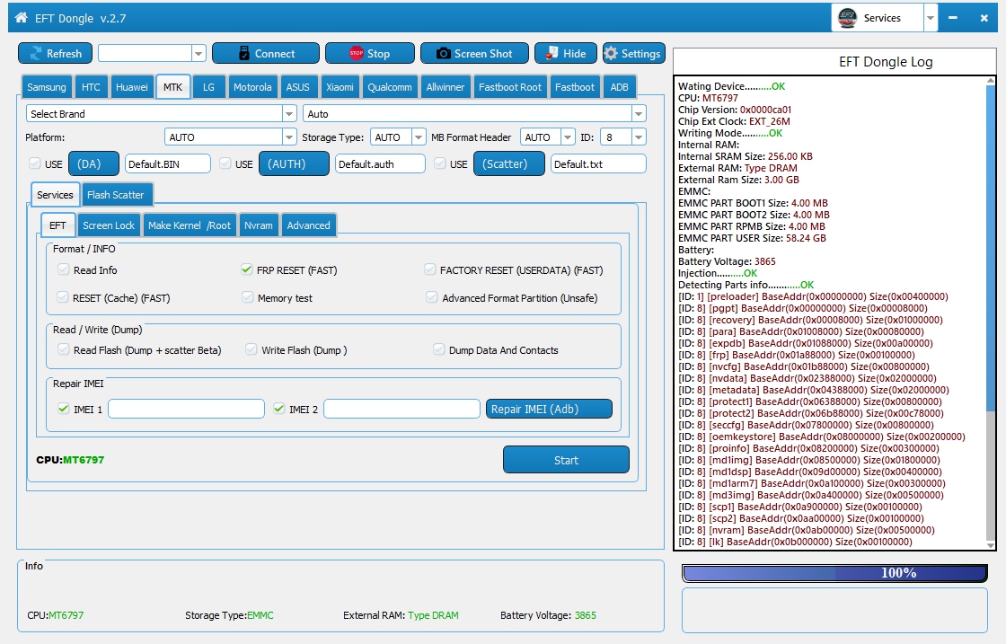The height and width of the screenshot is (644, 1006).
Task: Switch to the Samsung tab
Action: pyautogui.click(x=46, y=87)
